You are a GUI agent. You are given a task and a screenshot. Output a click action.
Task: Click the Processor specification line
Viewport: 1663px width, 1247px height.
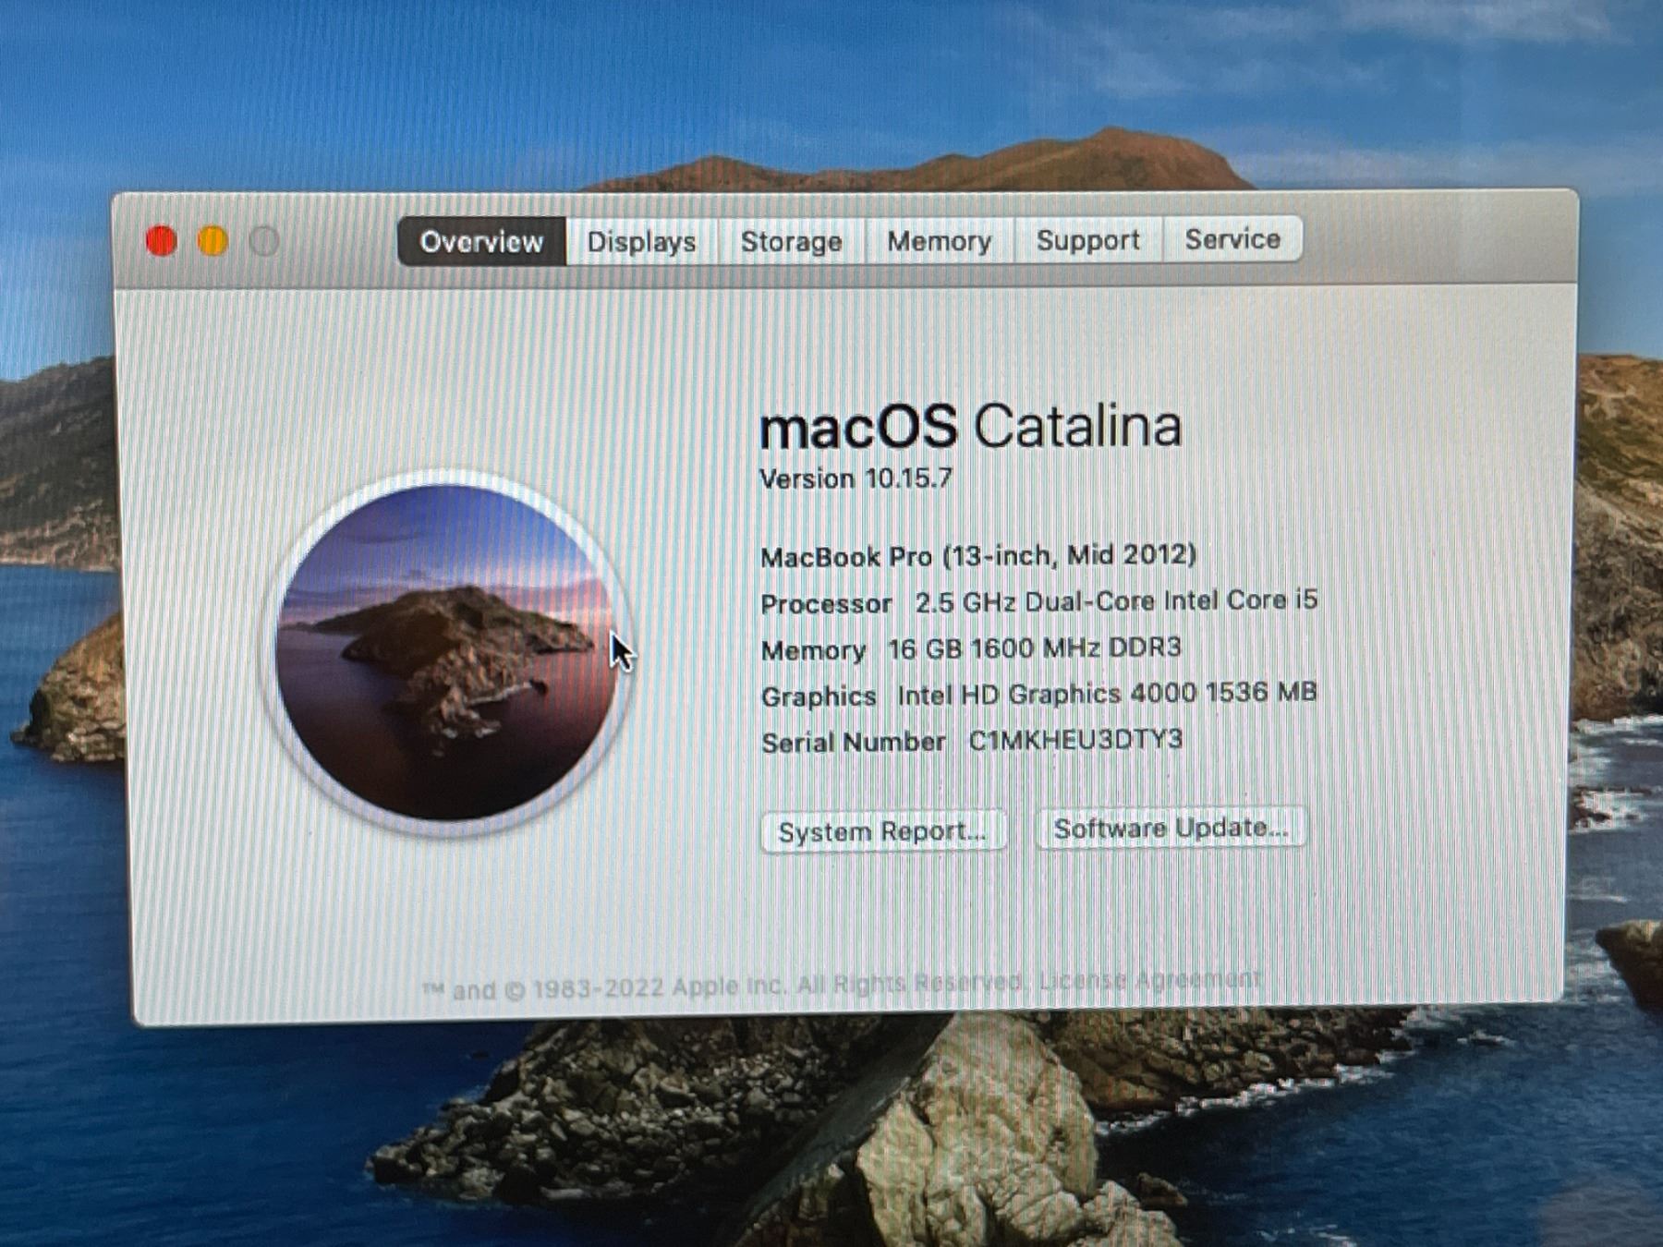tap(1038, 602)
